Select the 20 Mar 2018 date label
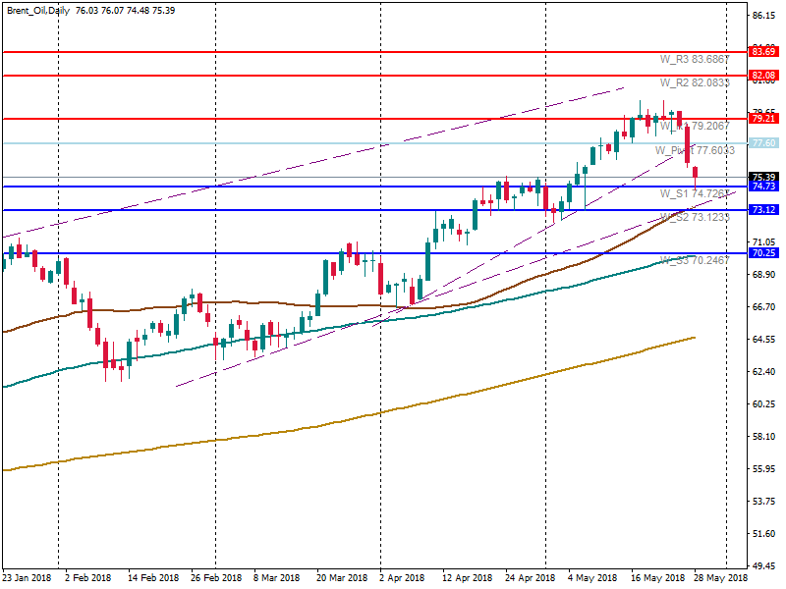This screenshot has width=786, height=589. (x=340, y=578)
